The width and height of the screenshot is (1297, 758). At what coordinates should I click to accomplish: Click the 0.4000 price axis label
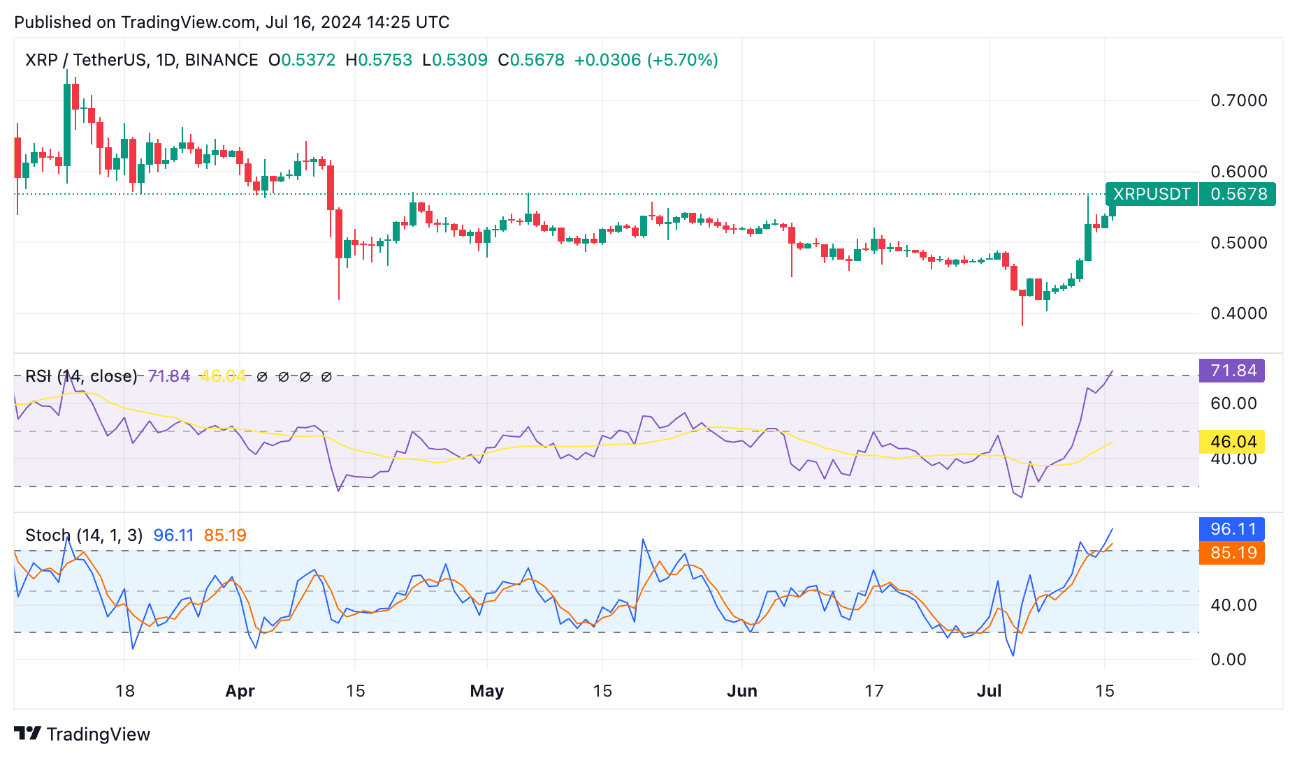(x=1239, y=313)
